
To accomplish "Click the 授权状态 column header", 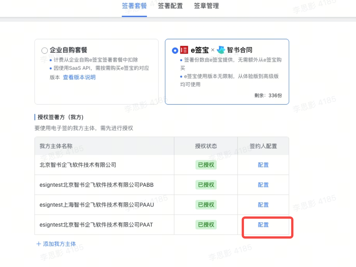I will [x=206, y=146].
